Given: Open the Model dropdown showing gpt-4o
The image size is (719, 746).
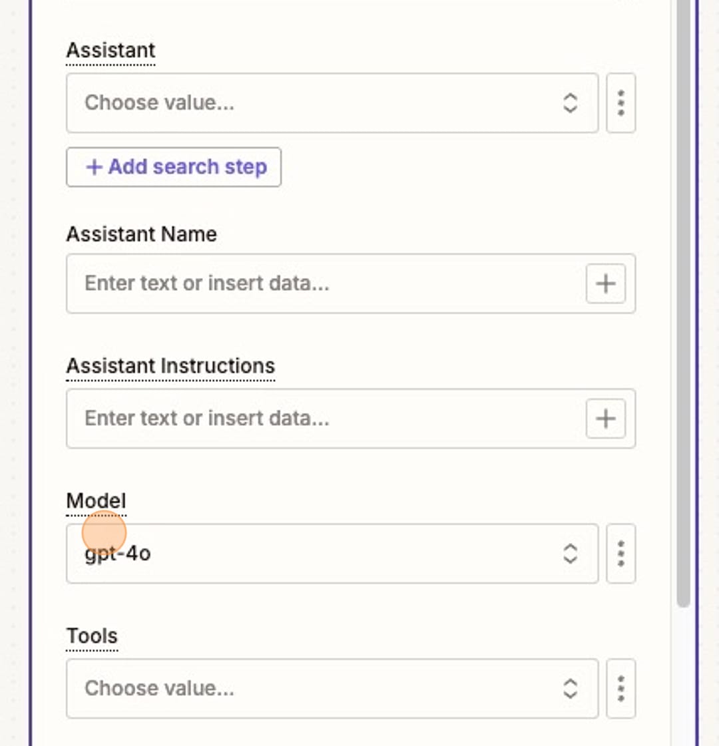Looking at the screenshot, I should click(x=300, y=554).
